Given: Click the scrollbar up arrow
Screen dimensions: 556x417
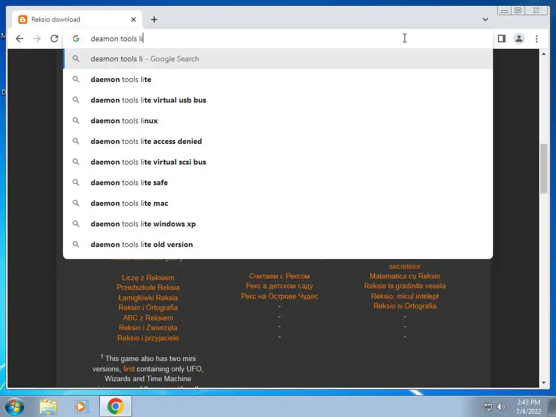Looking at the screenshot, I should pos(544,54).
